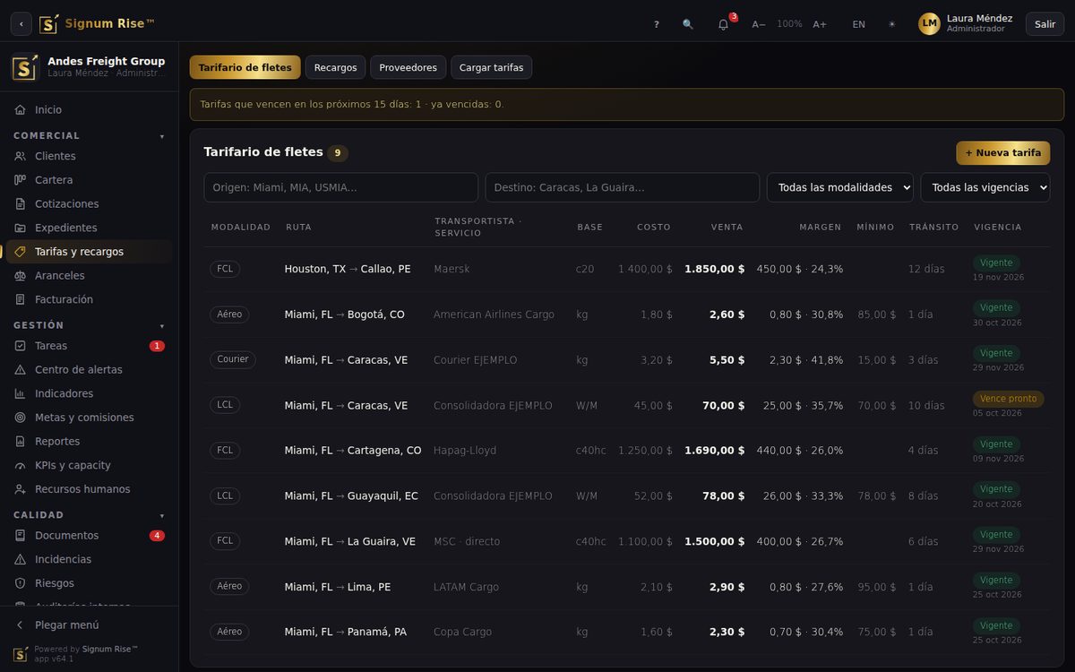Go to Inicio via its house icon
1075x672 pixels.
20,110
